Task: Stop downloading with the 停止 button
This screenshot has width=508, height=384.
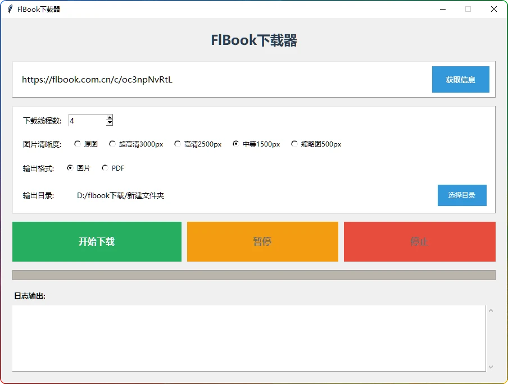Action: 419,241
